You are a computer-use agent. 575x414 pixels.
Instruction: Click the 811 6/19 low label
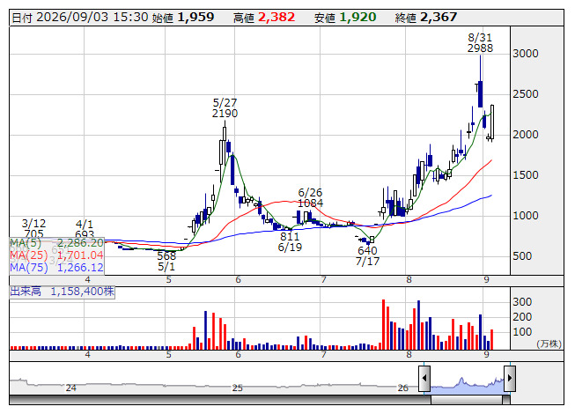[x=290, y=241]
